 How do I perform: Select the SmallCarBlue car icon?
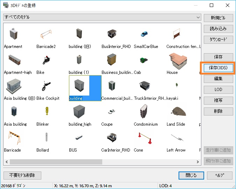pyautogui.click(x=144, y=34)
